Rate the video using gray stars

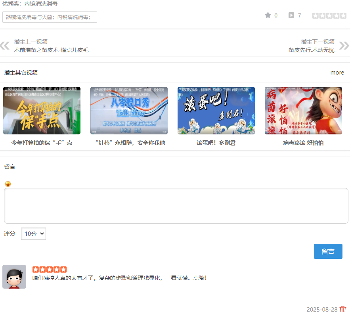[x=329, y=16]
